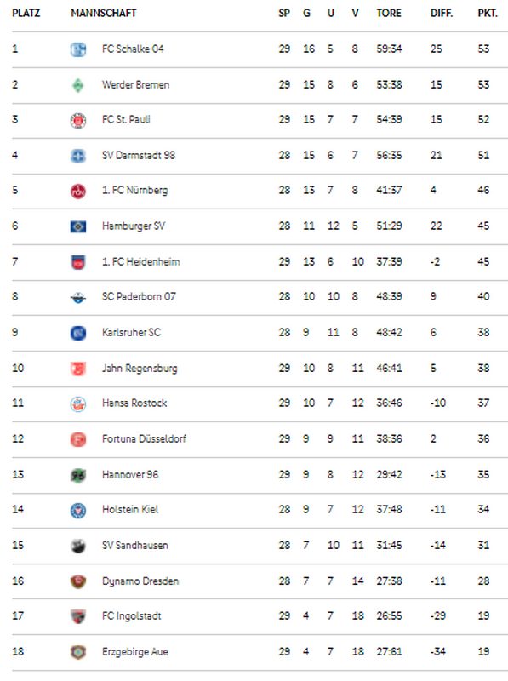Open the SC Paderborn 07 team name
The height and width of the screenshot is (681, 508).
tap(139, 296)
